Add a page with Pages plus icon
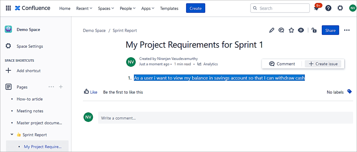Screen dimensions: 357x152 (x=61, y=87)
